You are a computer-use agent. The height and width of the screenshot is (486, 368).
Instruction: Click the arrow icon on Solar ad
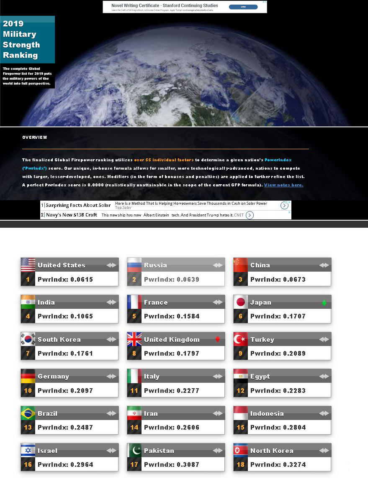[284, 205]
